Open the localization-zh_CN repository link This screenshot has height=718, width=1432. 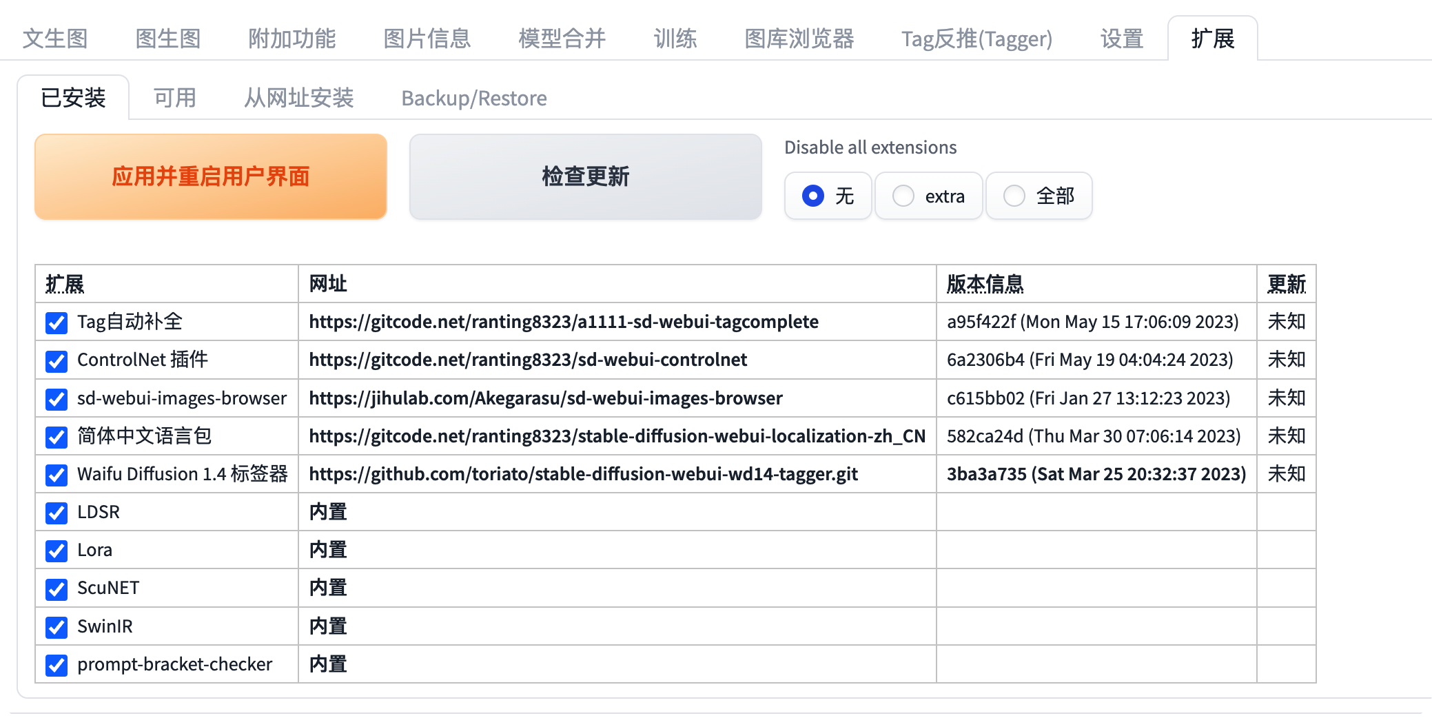(617, 436)
